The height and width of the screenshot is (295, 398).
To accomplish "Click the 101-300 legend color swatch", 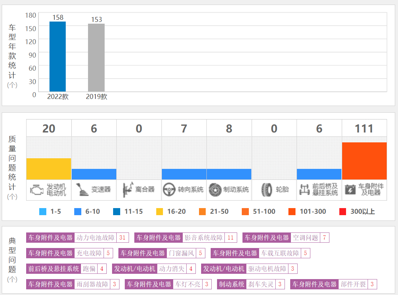I will pyautogui.click(x=292, y=212).
